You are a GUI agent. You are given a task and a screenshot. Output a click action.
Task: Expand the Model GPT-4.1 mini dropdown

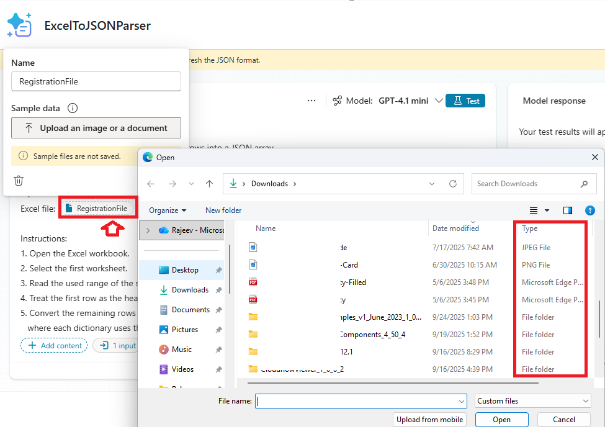[439, 101]
